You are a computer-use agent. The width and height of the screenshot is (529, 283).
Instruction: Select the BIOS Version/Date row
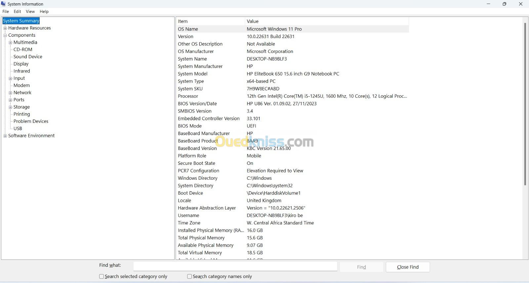pyautogui.click(x=293, y=104)
